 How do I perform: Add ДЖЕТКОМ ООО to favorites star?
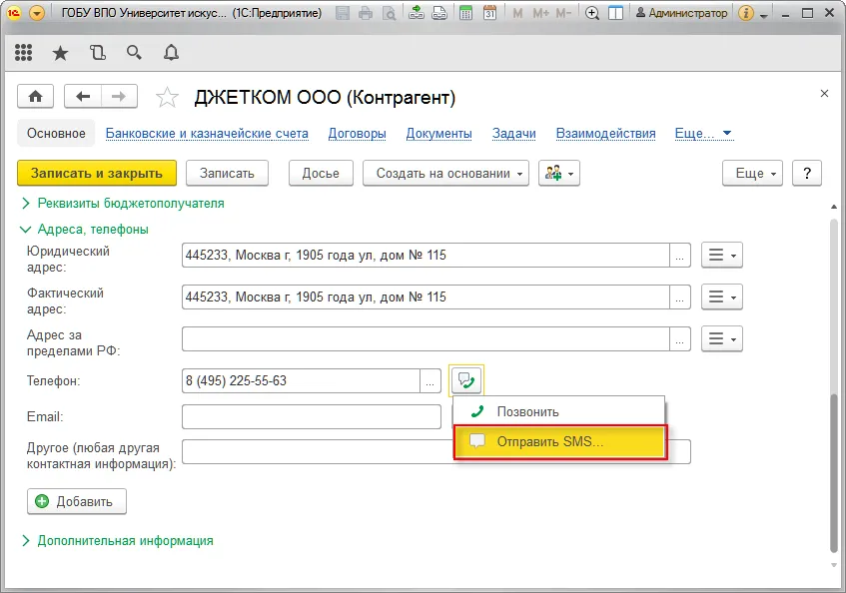coord(167,98)
